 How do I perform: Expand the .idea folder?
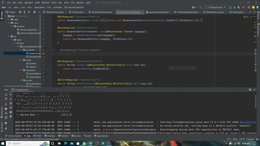[8, 19]
